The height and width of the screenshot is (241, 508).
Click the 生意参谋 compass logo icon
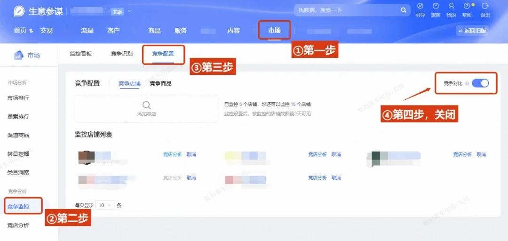coord(19,11)
